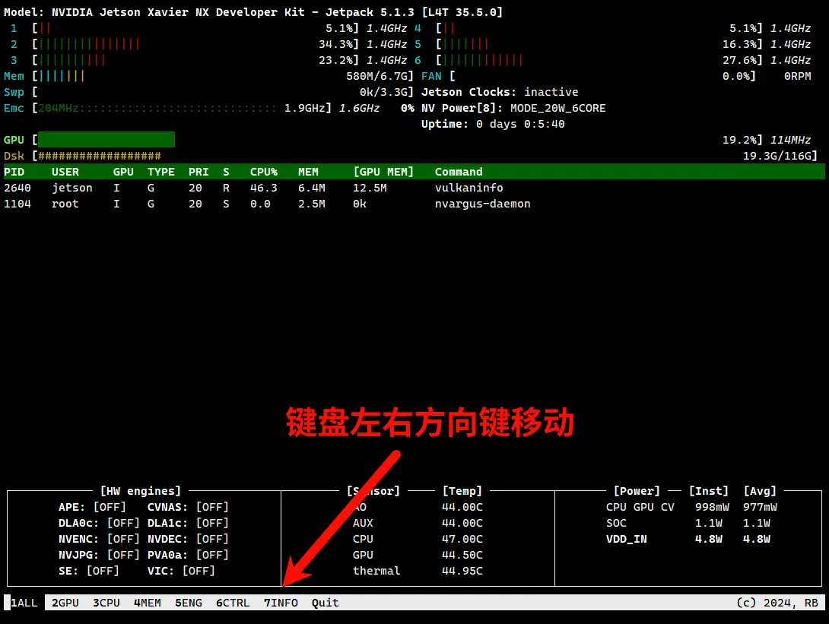The height and width of the screenshot is (624, 829).
Task: Switch to the 1ALL tab
Action: pos(24,603)
